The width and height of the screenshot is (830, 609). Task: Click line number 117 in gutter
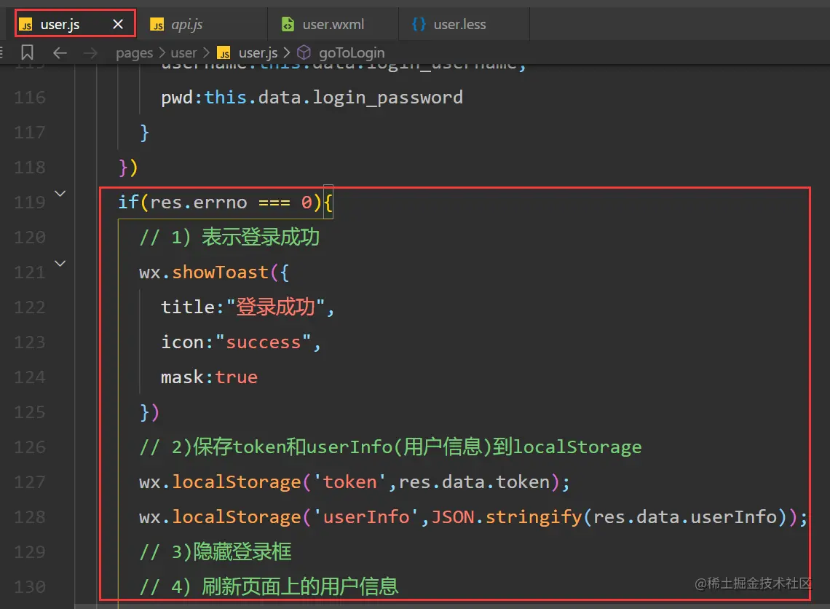30,133
